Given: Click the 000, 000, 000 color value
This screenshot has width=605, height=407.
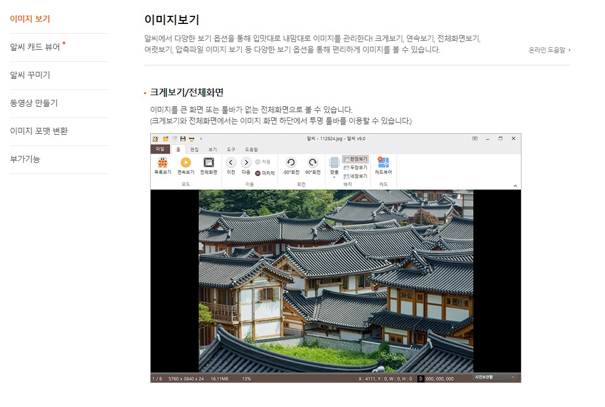Looking at the screenshot, I should coord(440,379).
